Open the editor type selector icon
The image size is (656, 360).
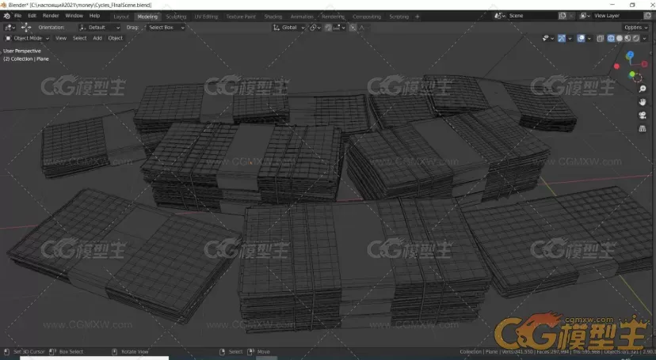click(10, 27)
